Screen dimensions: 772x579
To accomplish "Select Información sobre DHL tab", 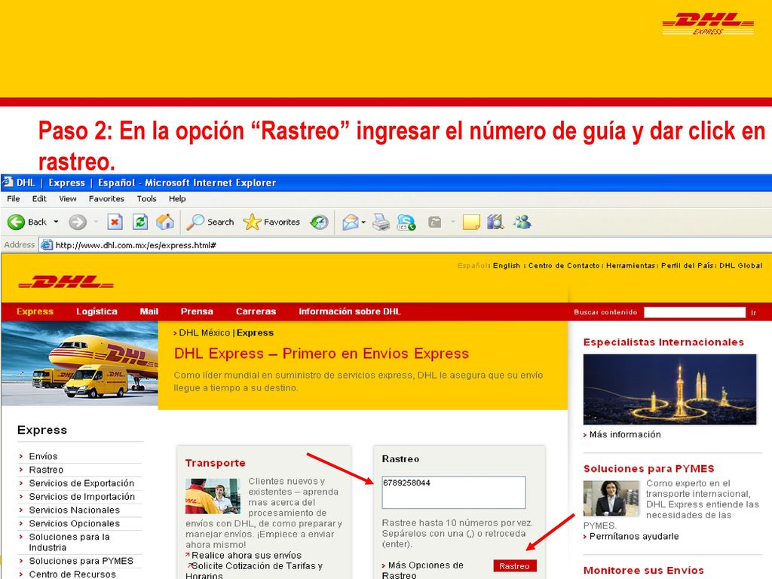I will pyautogui.click(x=350, y=311).
